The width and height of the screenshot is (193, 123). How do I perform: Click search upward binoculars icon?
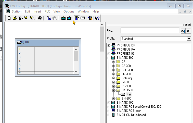pos(183,31)
